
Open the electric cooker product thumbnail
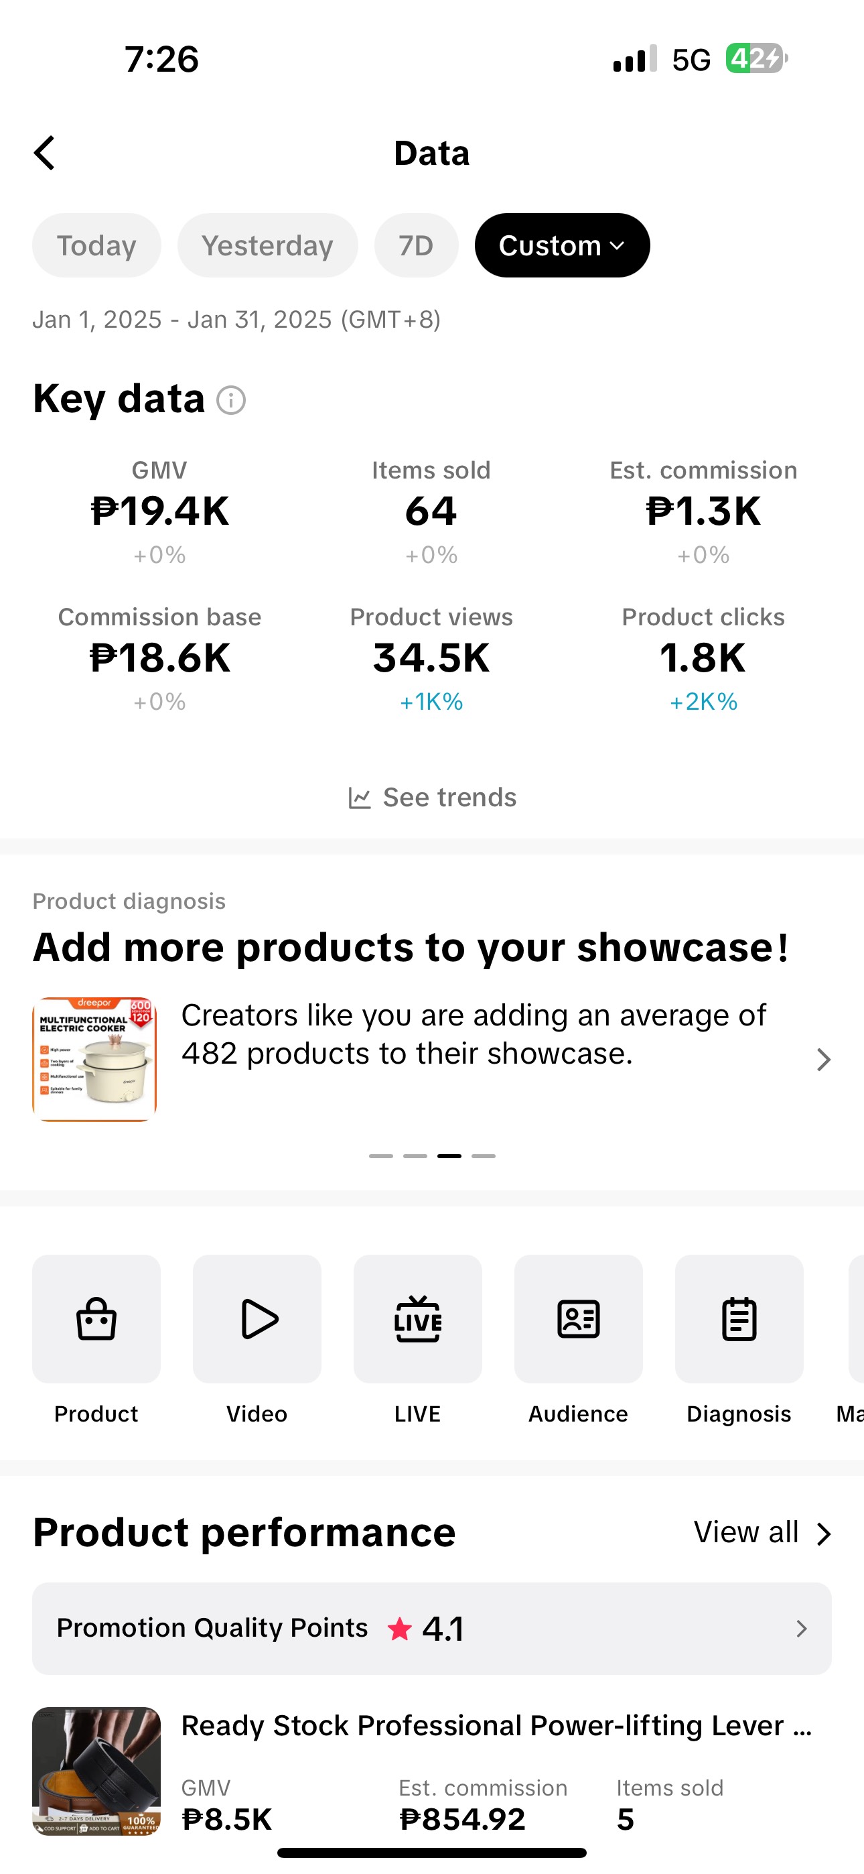click(x=94, y=1059)
